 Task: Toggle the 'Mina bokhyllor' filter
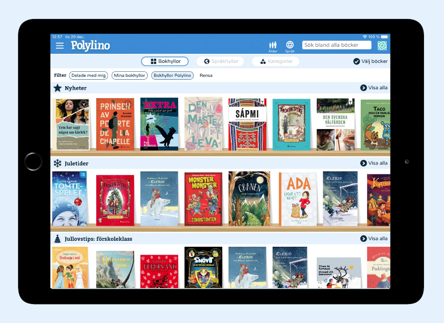click(129, 75)
